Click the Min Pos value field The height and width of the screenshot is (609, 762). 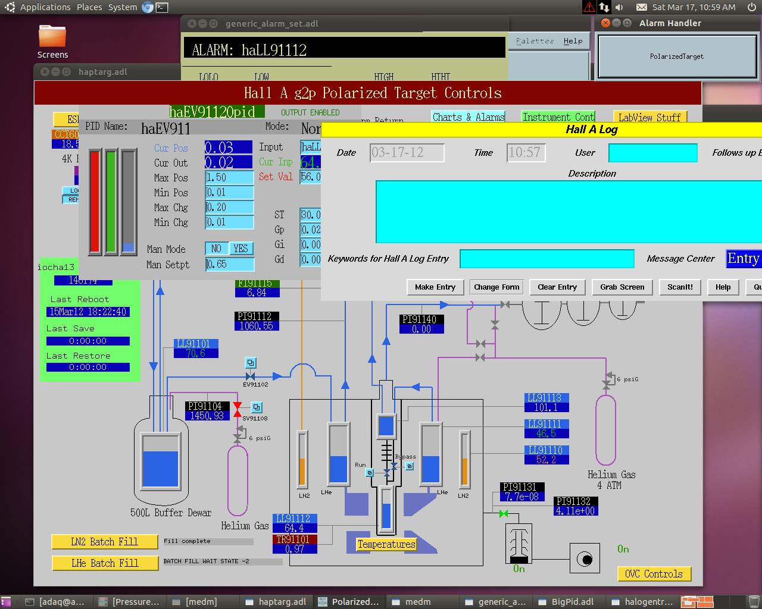(229, 192)
